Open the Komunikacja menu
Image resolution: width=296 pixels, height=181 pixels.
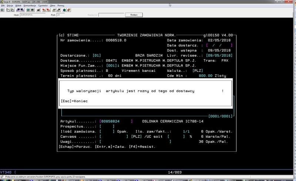(30, 6)
